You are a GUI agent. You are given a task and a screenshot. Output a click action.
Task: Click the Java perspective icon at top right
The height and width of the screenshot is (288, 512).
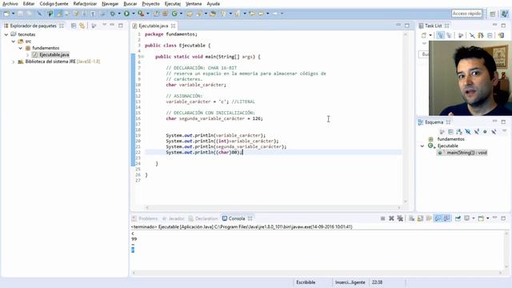point(504,14)
